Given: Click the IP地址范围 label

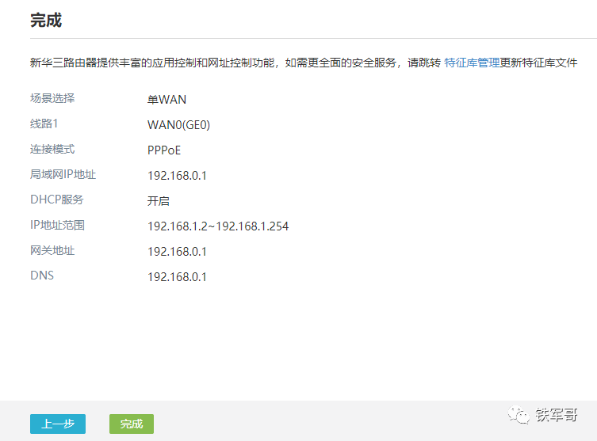Looking at the screenshot, I should coord(57,225).
